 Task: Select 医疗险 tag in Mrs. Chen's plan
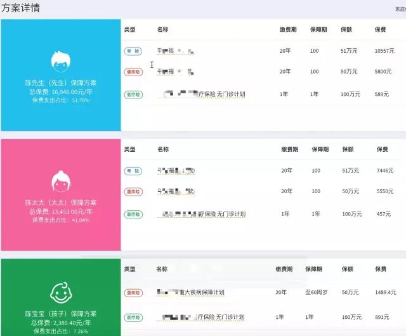(133, 215)
